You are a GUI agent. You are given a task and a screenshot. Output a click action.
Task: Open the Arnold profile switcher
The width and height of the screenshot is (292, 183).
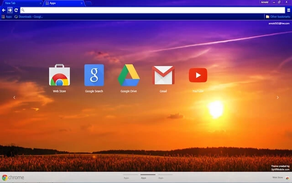click(265, 2)
